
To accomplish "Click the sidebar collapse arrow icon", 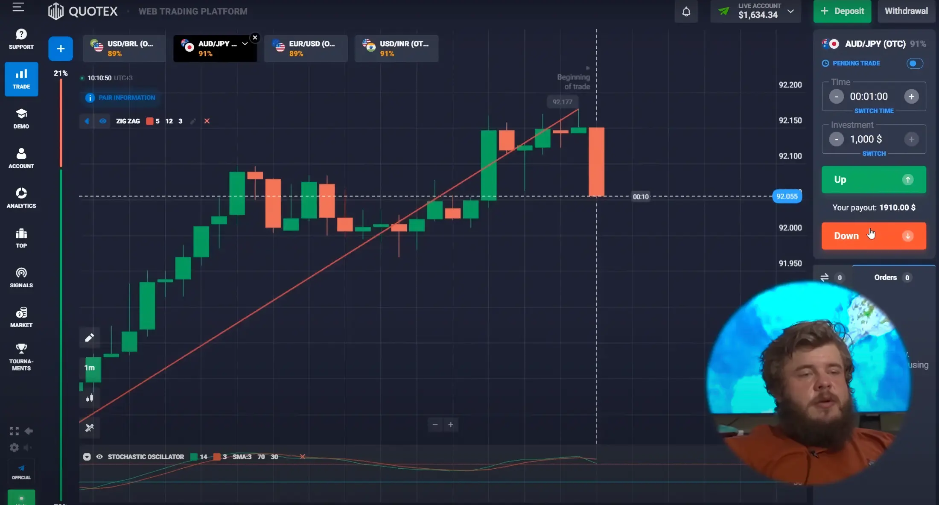I will (29, 431).
